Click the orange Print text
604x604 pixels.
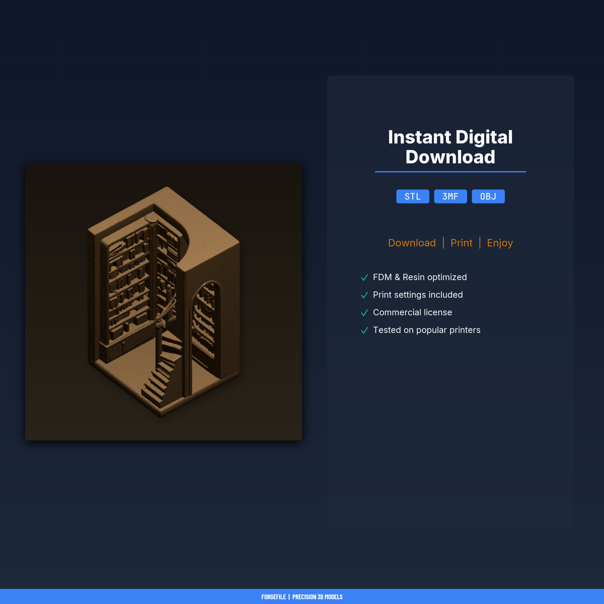[x=461, y=243]
